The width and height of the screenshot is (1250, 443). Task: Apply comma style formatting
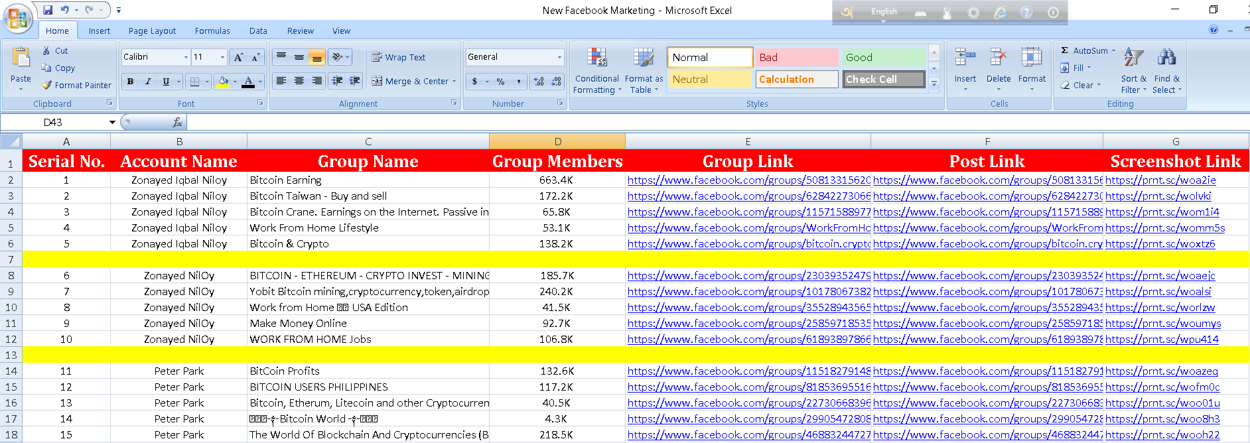[x=518, y=82]
